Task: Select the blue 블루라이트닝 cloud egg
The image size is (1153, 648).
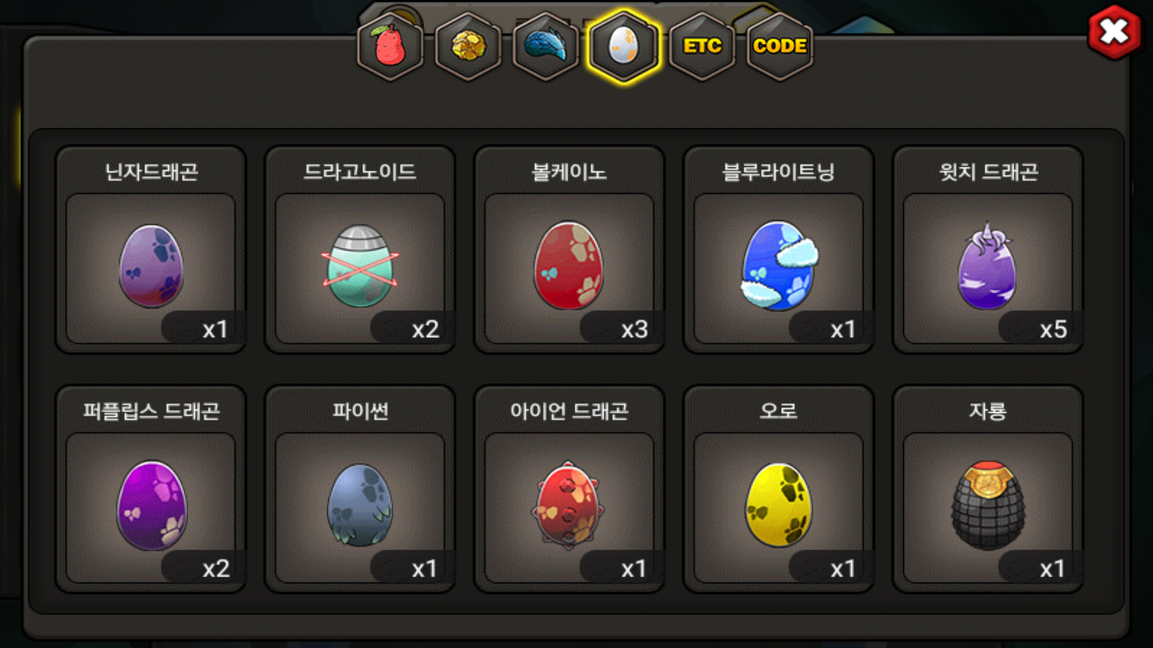Action: point(779,266)
